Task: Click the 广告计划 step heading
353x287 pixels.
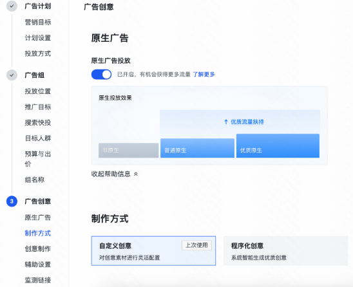Action: (38, 6)
